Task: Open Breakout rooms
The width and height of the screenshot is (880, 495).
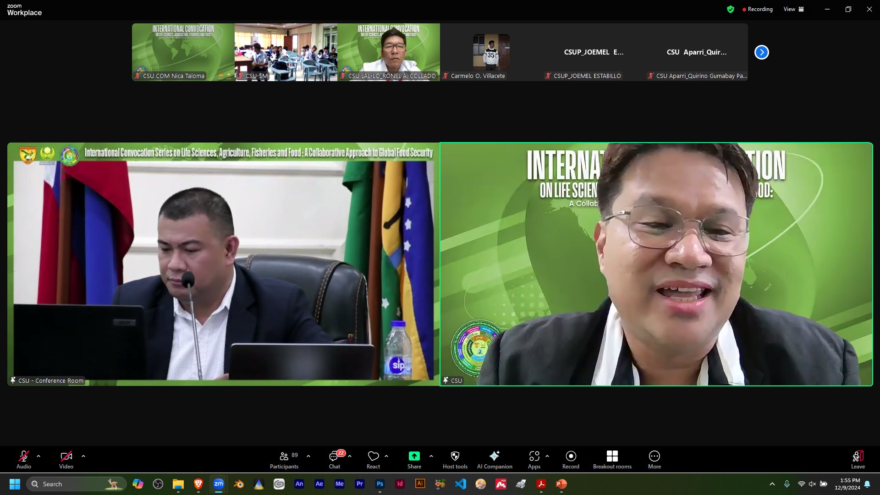Action: point(612,460)
